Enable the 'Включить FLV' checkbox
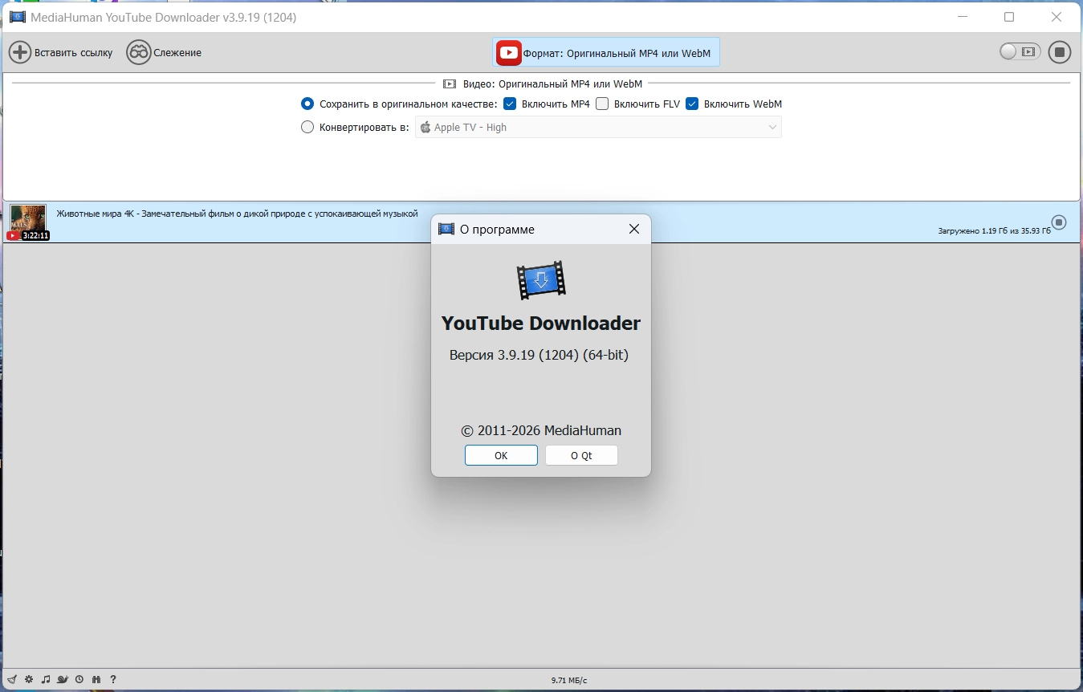 pyautogui.click(x=602, y=104)
